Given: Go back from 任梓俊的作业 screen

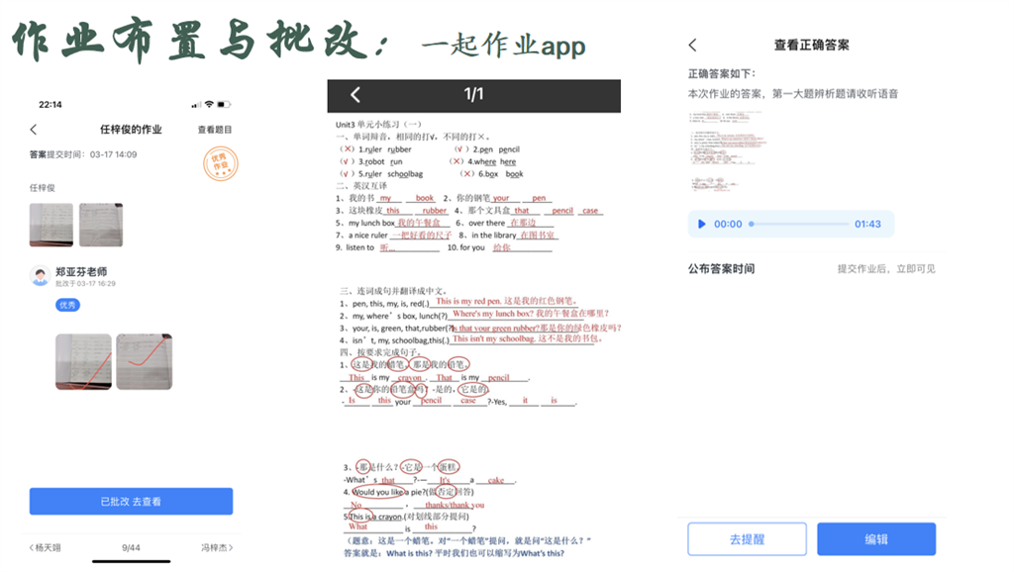Looking at the screenshot, I should pyautogui.click(x=34, y=130).
